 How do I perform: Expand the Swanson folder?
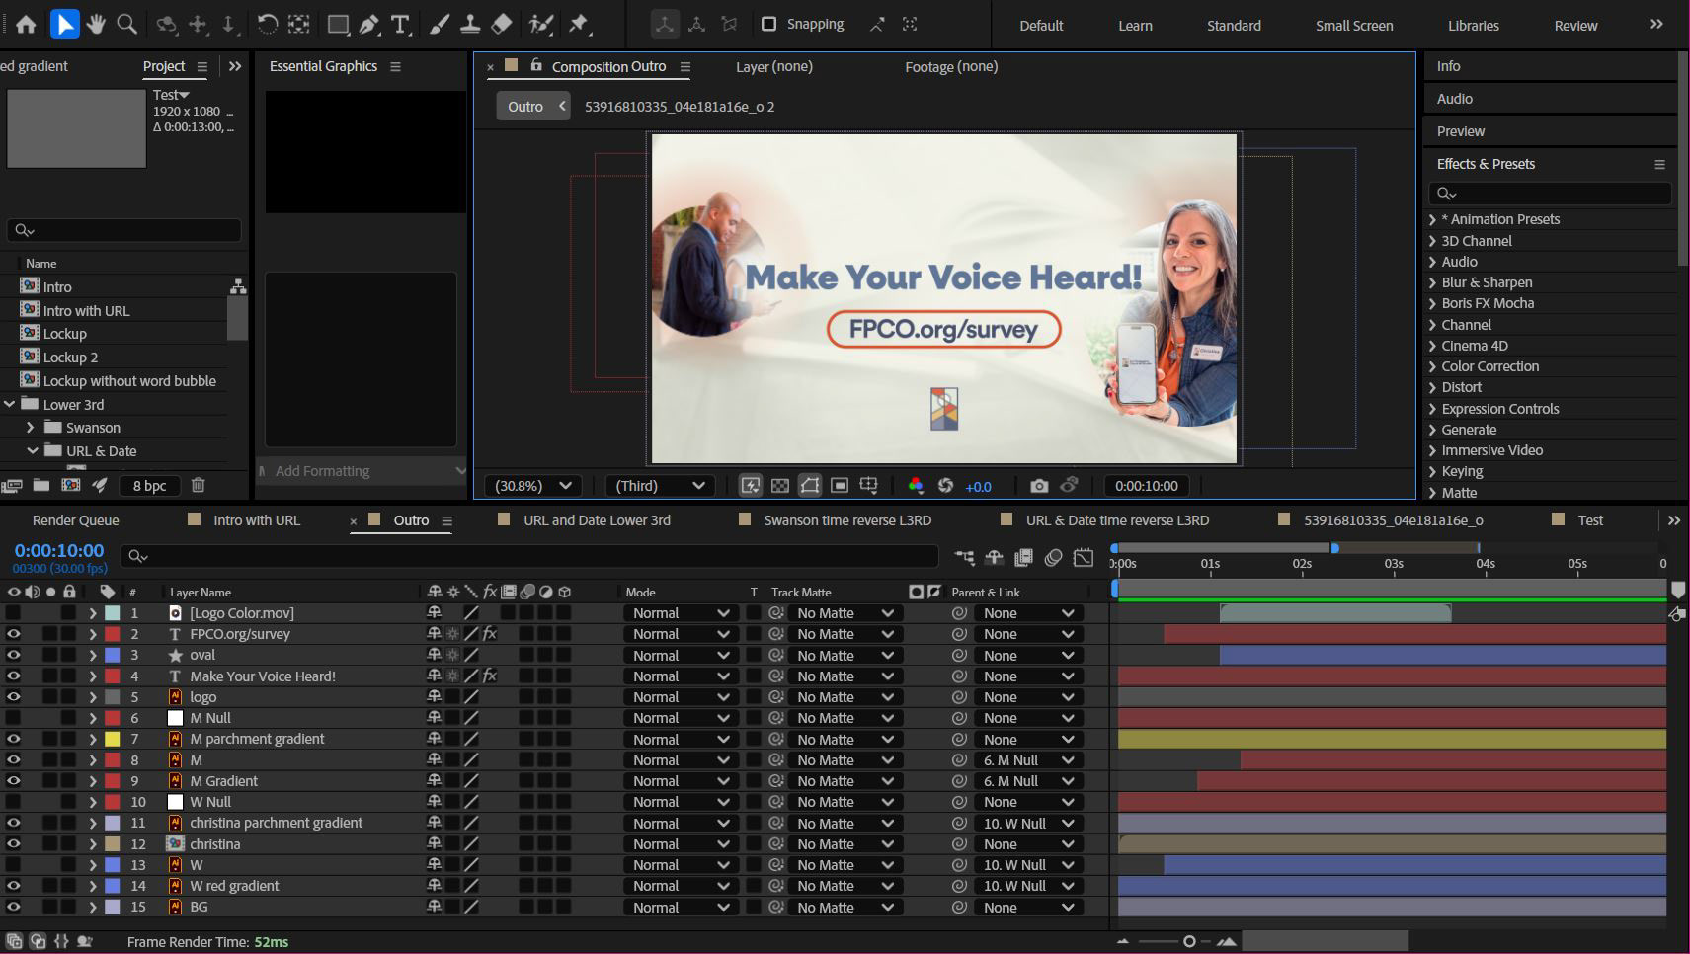pos(30,428)
